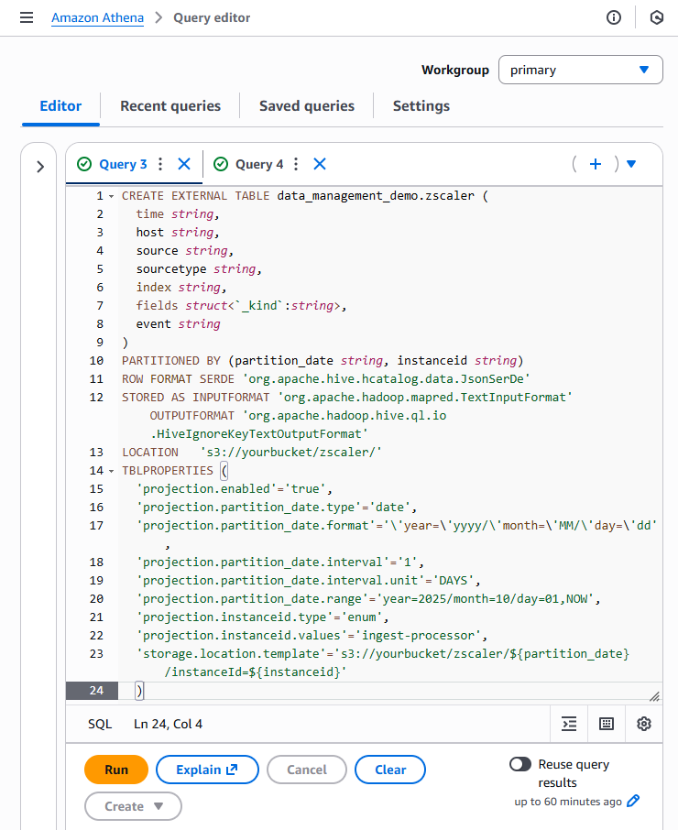Screen dimensions: 678x830
Task: Switch to the Saved queries tab
Action: pos(307,106)
